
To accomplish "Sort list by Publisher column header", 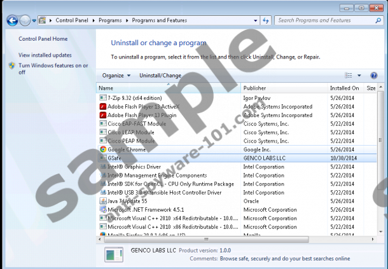I will (254, 88).
